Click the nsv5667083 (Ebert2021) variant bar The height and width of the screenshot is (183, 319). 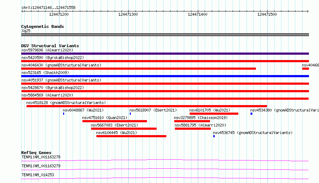point(124,129)
